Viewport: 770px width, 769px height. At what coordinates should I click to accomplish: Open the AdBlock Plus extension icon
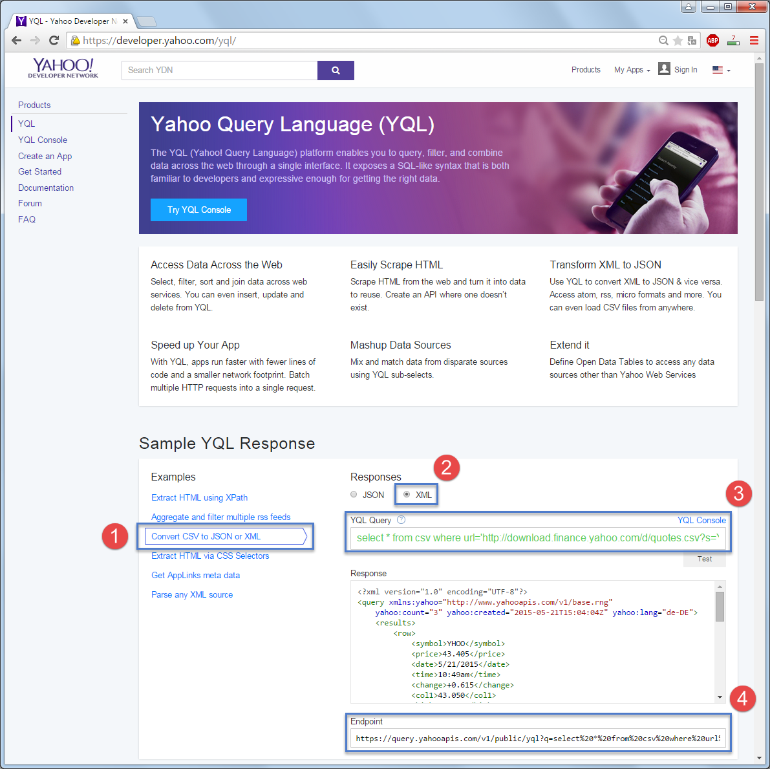coord(712,40)
